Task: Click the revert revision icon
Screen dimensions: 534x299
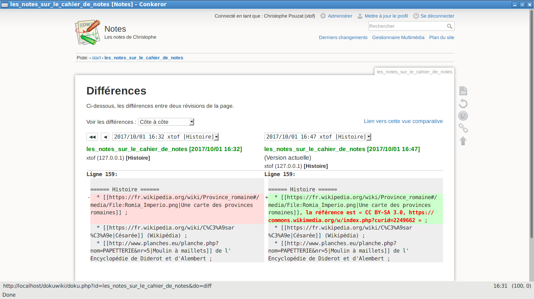Action: point(463,103)
